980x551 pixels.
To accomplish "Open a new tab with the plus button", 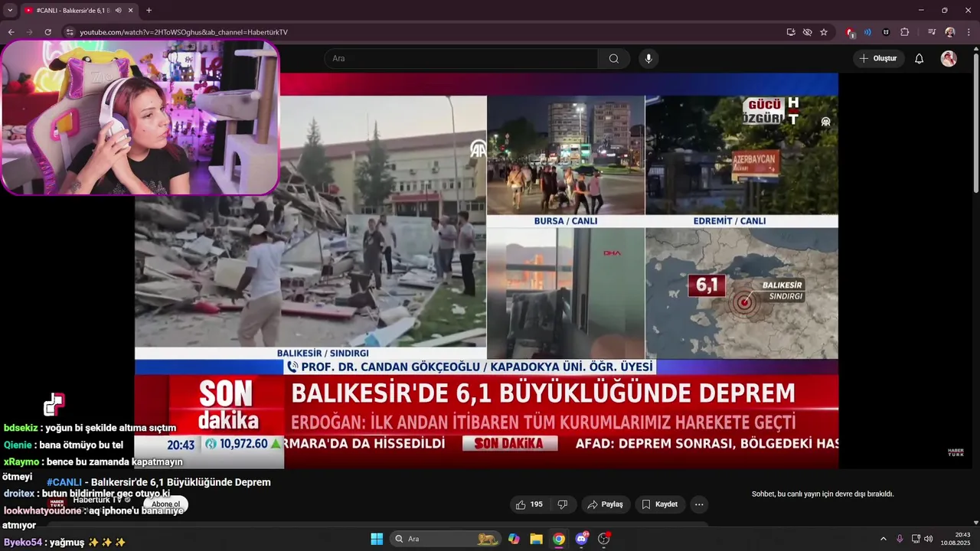I will click(x=149, y=11).
